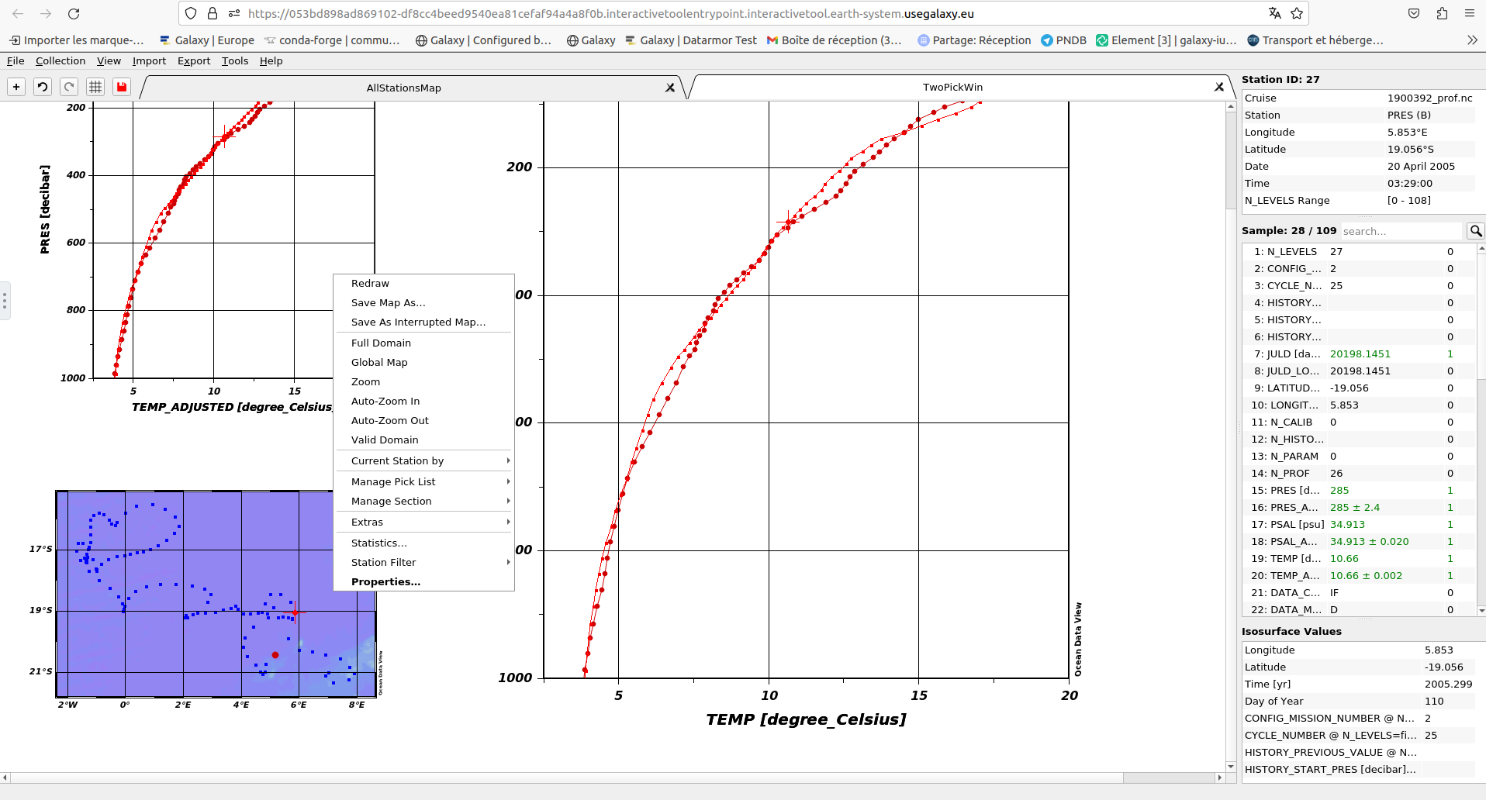Click the browser back arrow
The width and height of the screenshot is (1486, 800).
point(18,13)
